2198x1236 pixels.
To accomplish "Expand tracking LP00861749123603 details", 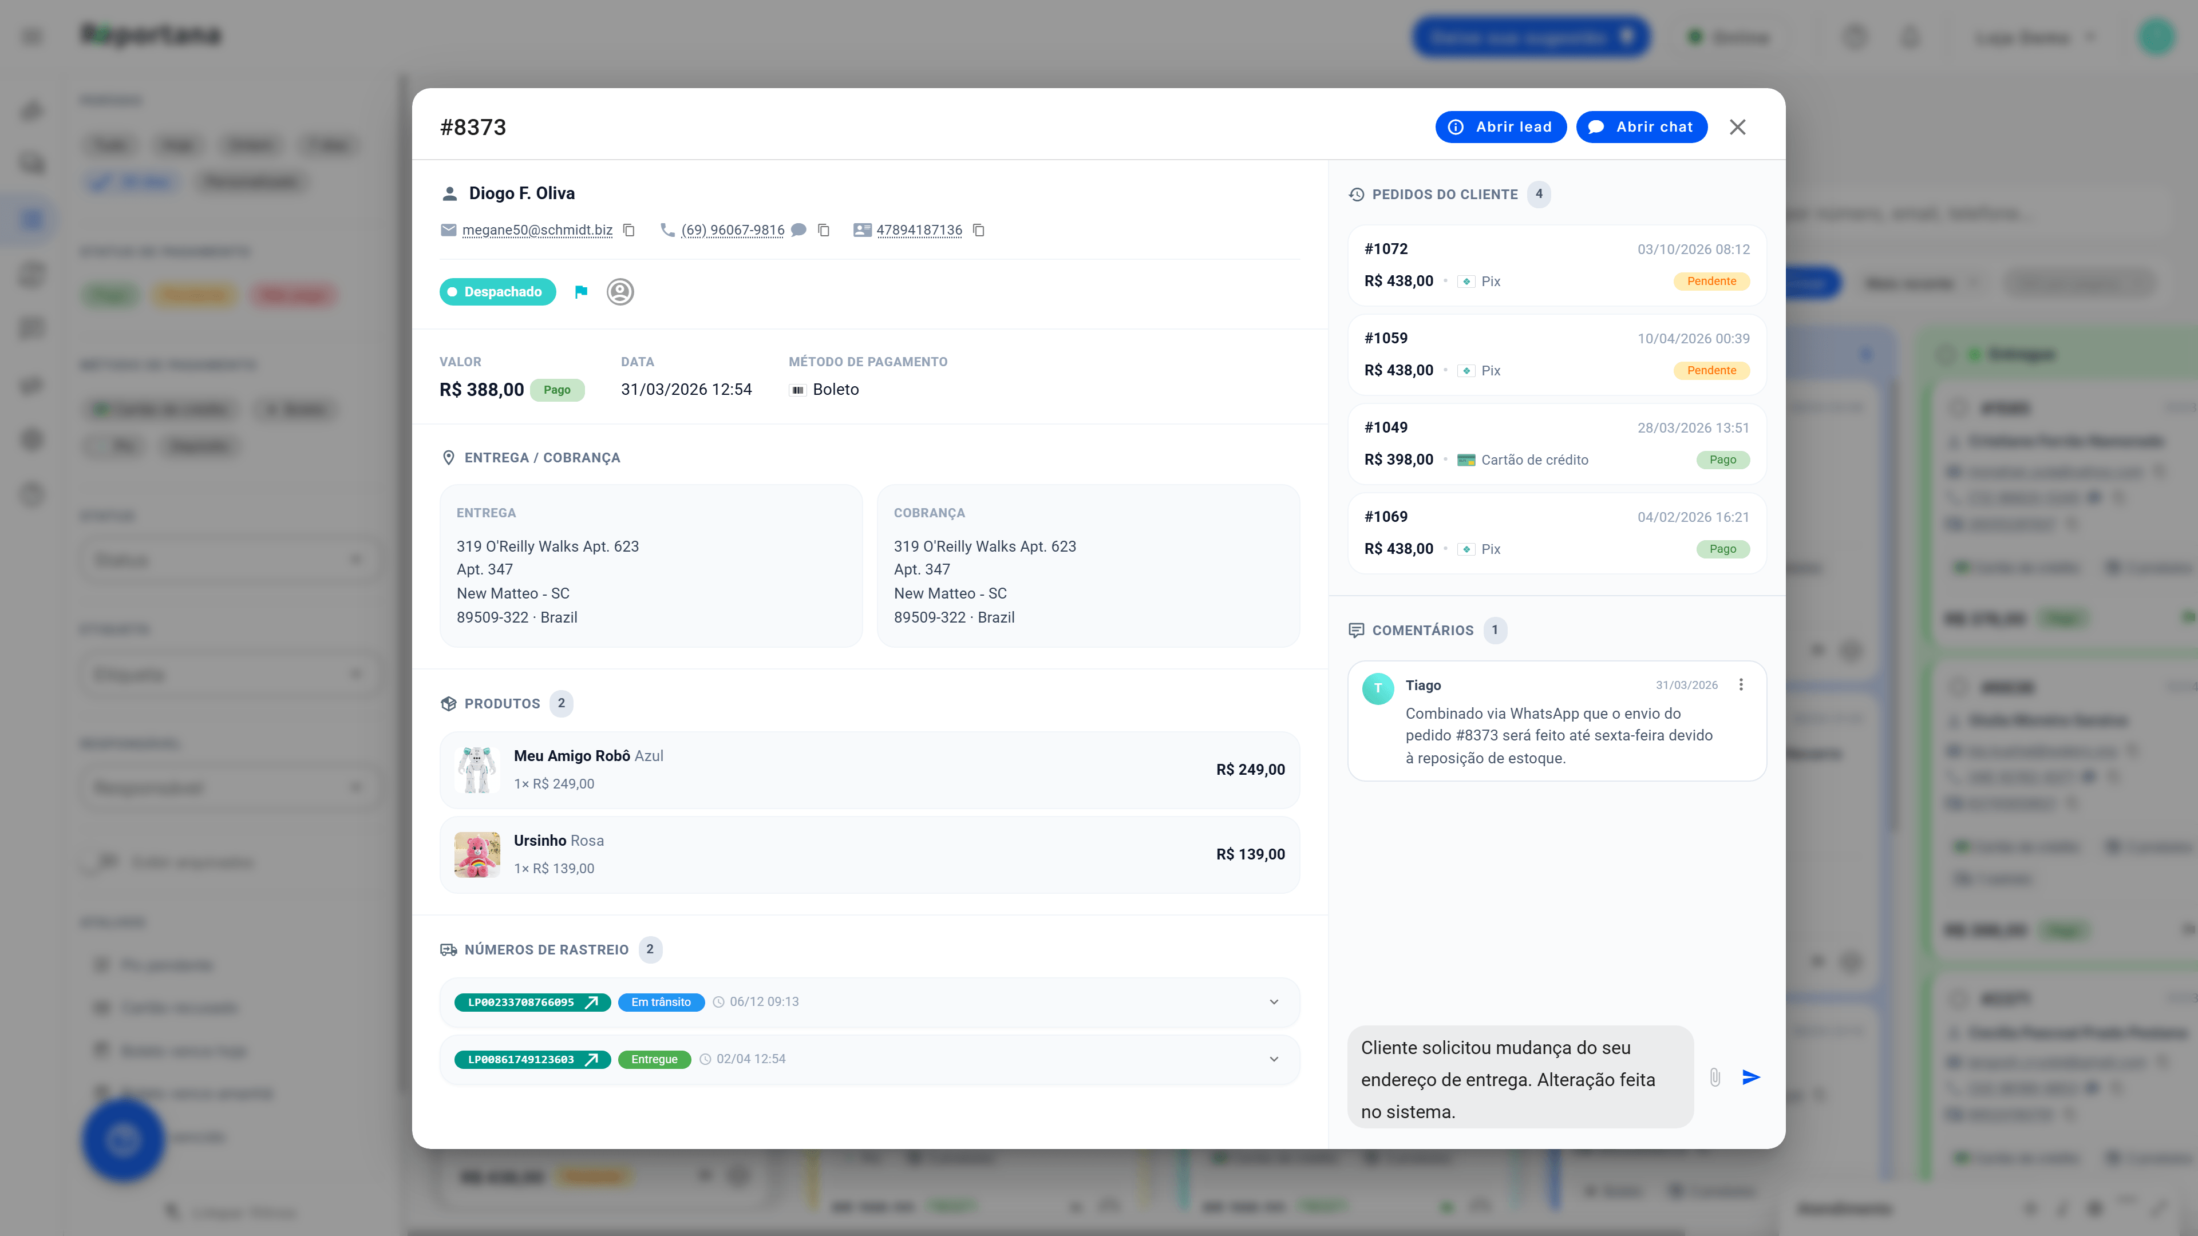I will (1274, 1059).
